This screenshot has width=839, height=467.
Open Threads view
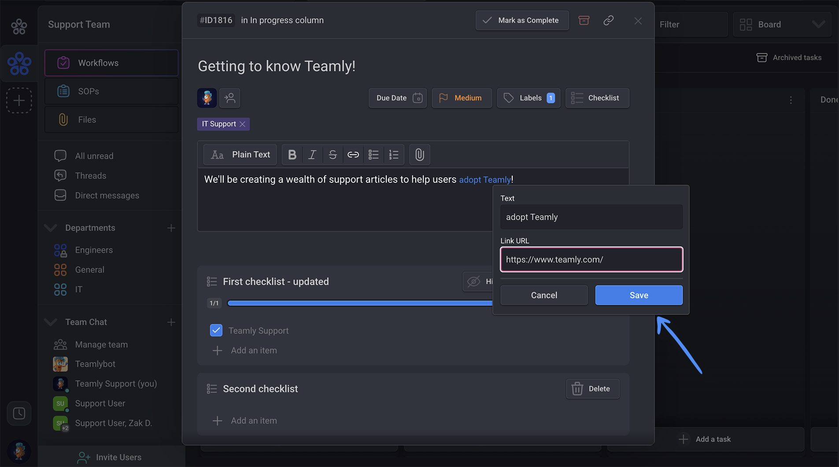coord(90,176)
